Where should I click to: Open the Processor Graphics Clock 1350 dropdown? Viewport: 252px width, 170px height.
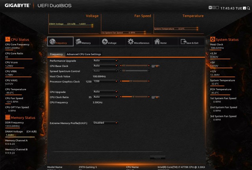click(x=106, y=81)
